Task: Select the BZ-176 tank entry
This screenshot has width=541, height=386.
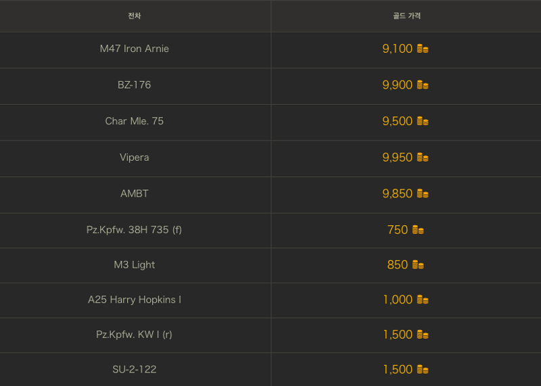Action: coord(134,85)
